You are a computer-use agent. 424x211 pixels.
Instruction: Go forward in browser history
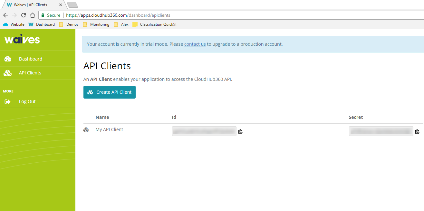[14, 15]
